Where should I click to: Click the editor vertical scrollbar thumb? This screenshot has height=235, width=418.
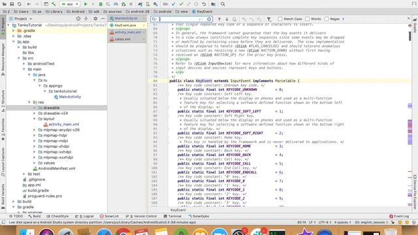tap(410, 36)
